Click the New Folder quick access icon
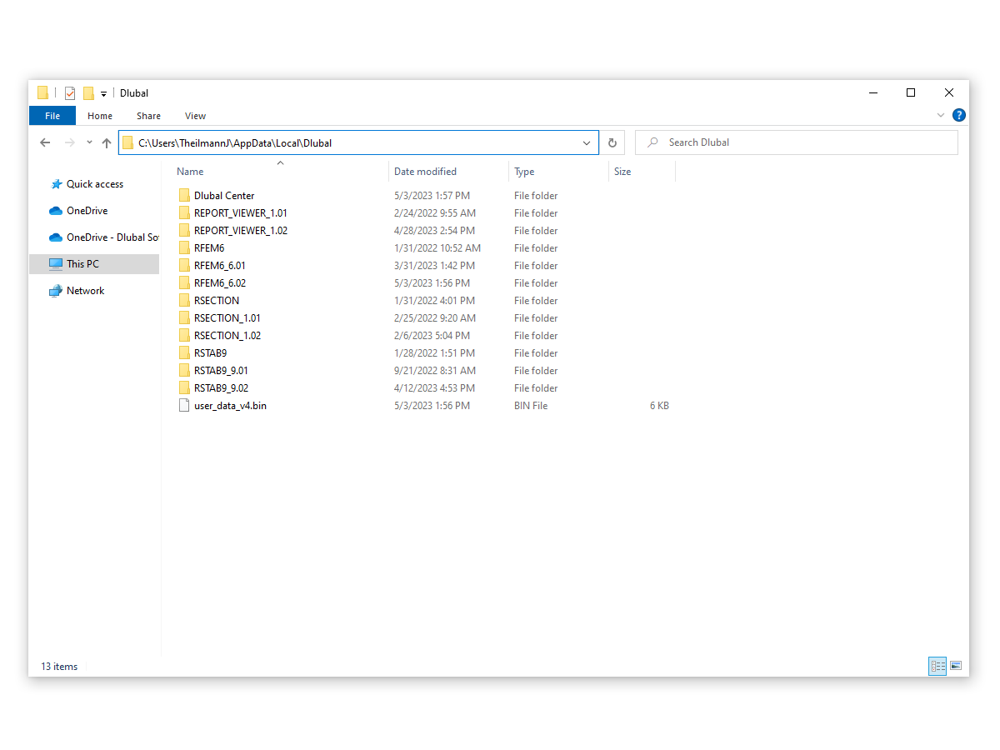Screen dimensions: 1000x750 tap(86, 92)
